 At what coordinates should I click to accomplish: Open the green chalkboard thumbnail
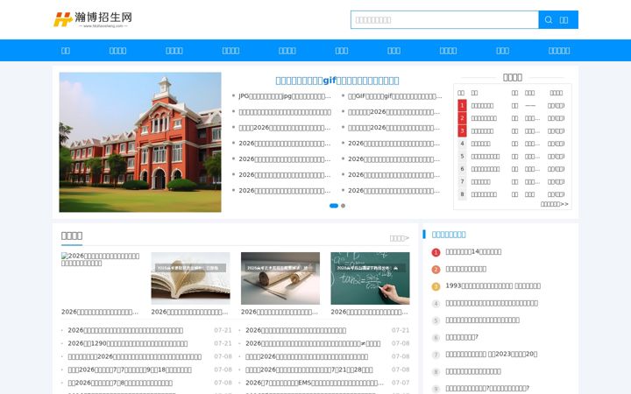370,278
